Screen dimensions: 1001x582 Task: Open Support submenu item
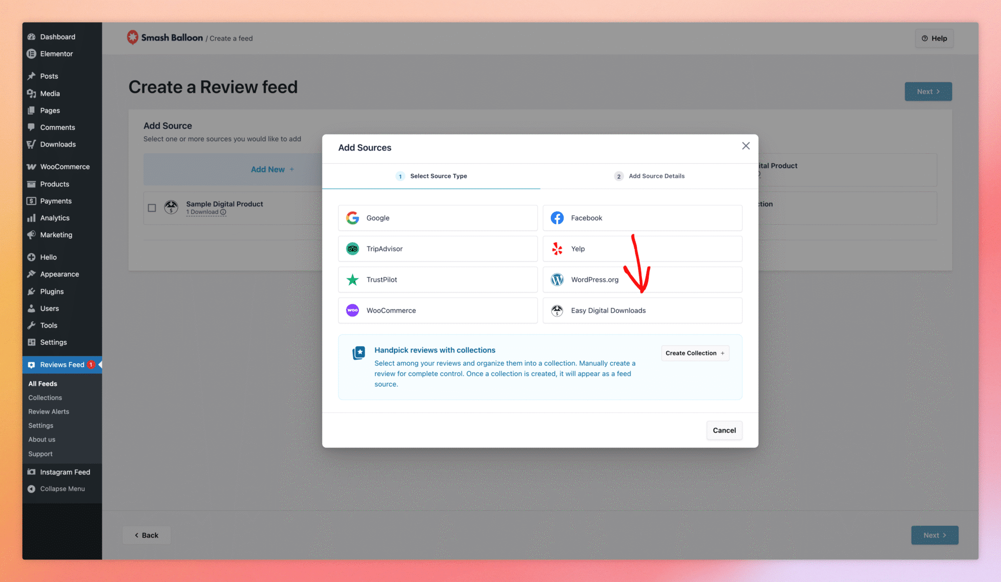point(40,454)
